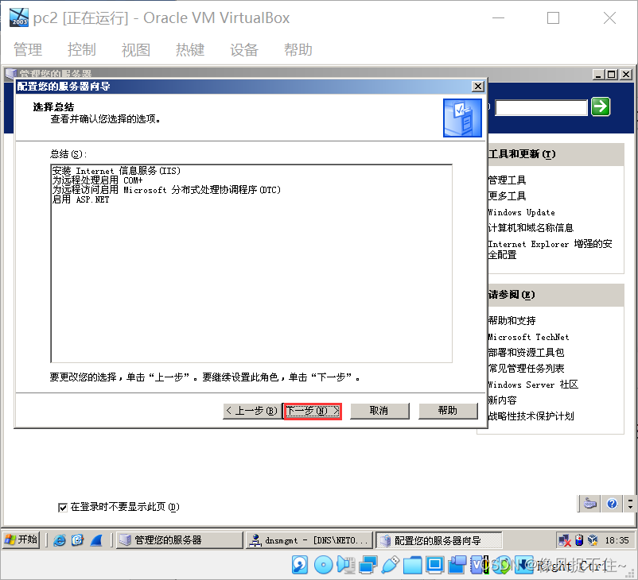
Task: Open the Windows Update link
Action: pos(521,212)
